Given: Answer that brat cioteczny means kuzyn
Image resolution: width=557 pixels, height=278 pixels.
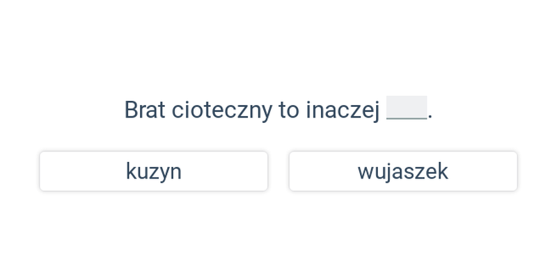Looking at the screenshot, I should [153, 171].
